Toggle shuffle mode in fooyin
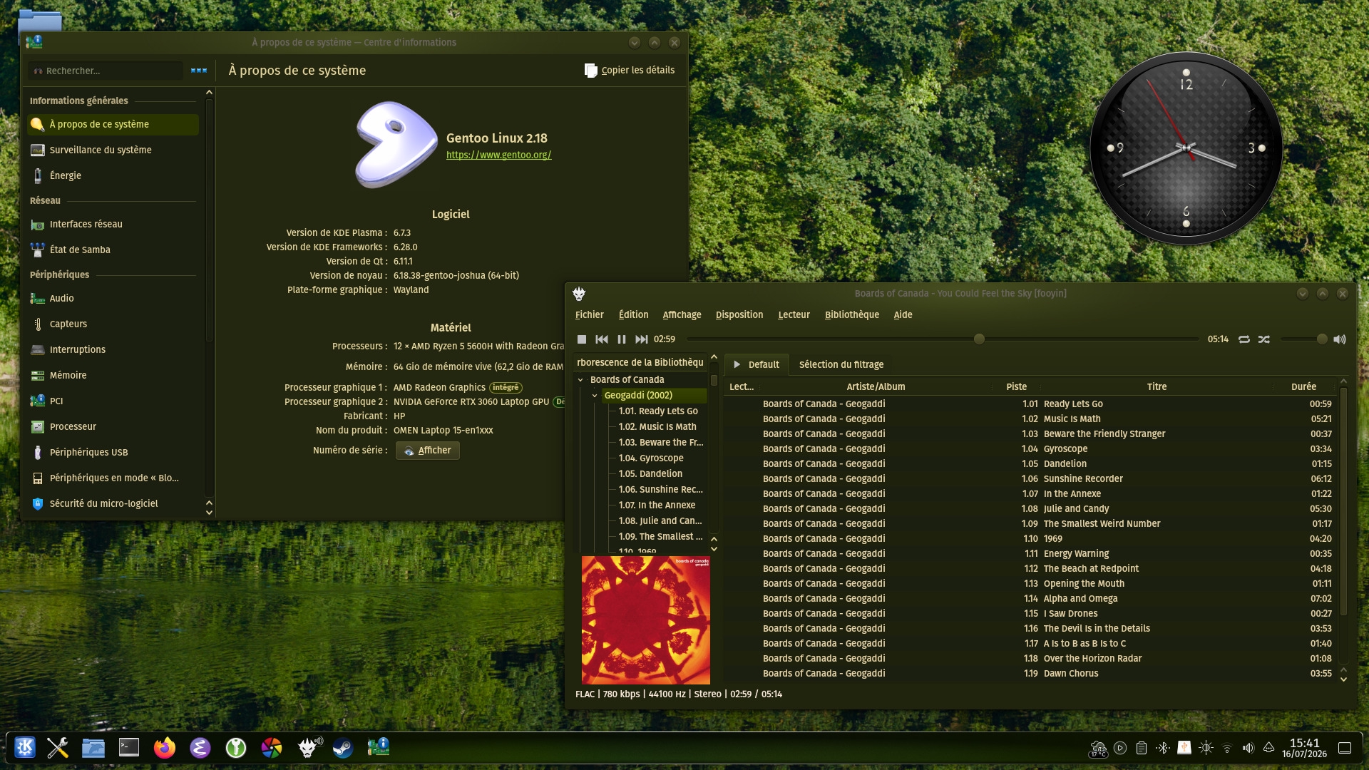The width and height of the screenshot is (1369, 770). tap(1264, 339)
